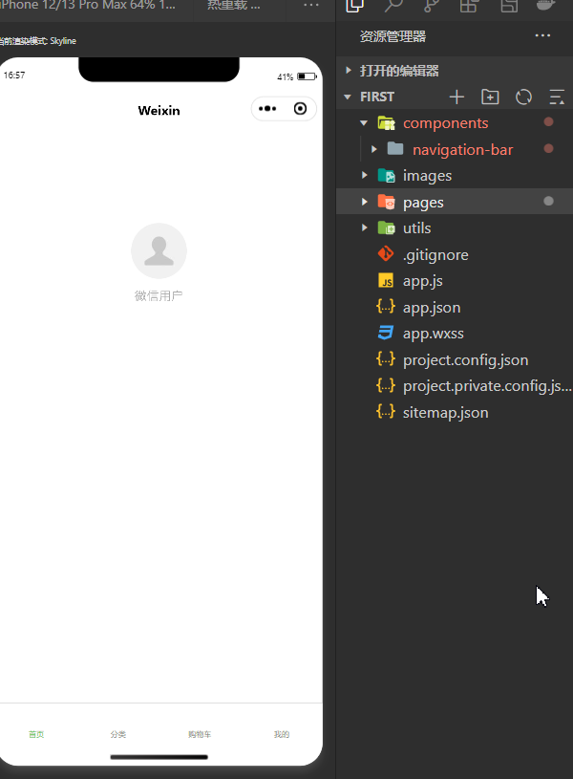The width and height of the screenshot is (573, 779).
Task: Click the New File plus icon
Action: tap(456, 97)
